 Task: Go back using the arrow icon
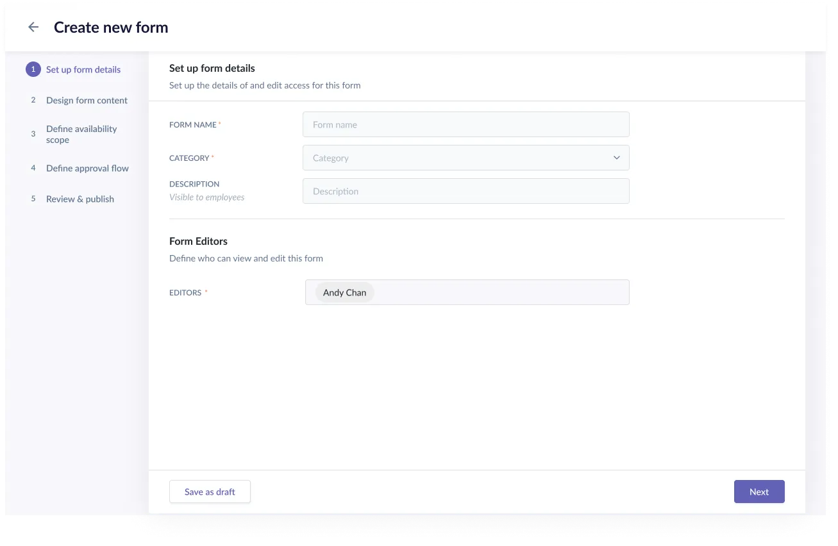click(33, 27)
